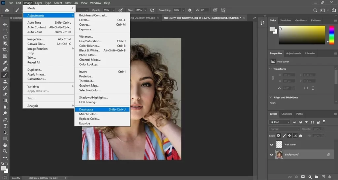
Task: Select the Eyedropper tool
Action: coord(5,62)
